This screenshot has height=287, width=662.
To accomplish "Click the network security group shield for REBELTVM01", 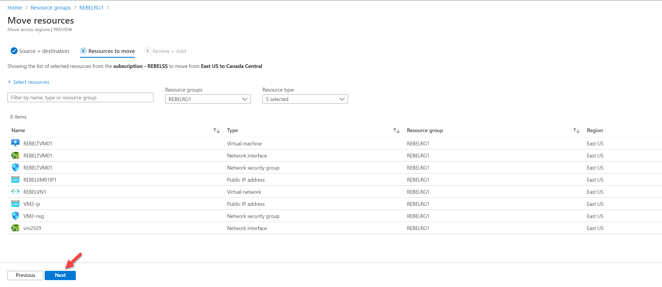I will click(x=15, y=167).
